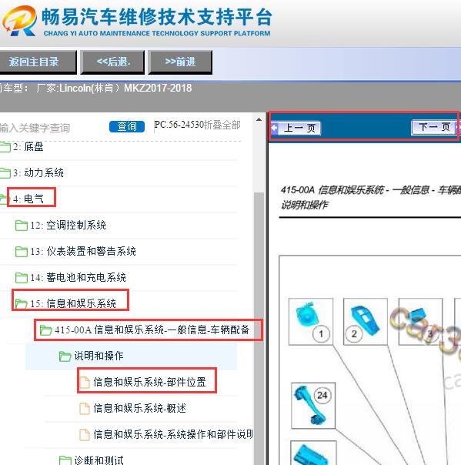Open document 信息和娱乐系统-部件位置
The height and width of the screenshot is (465, 461).
pos(150,382)
